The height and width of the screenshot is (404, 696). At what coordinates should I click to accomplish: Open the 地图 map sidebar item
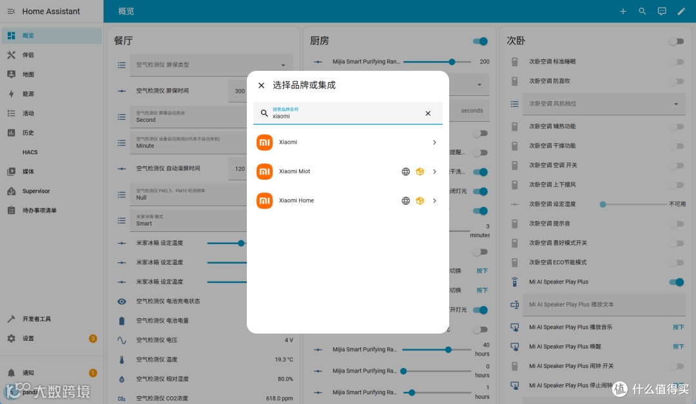[x=52, y=75]
